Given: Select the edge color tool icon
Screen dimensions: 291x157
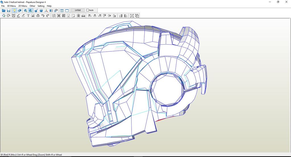Looking at the screenshot, I should [23, 16].
